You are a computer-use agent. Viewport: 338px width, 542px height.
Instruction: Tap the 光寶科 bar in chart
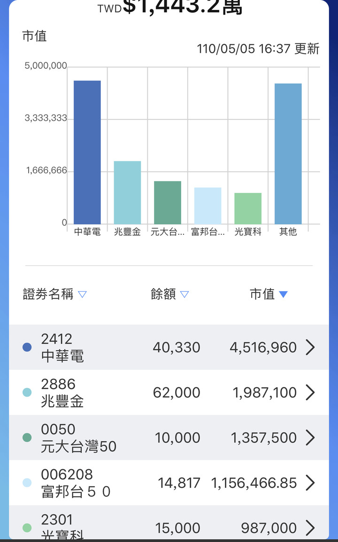[x=248, y=208]
